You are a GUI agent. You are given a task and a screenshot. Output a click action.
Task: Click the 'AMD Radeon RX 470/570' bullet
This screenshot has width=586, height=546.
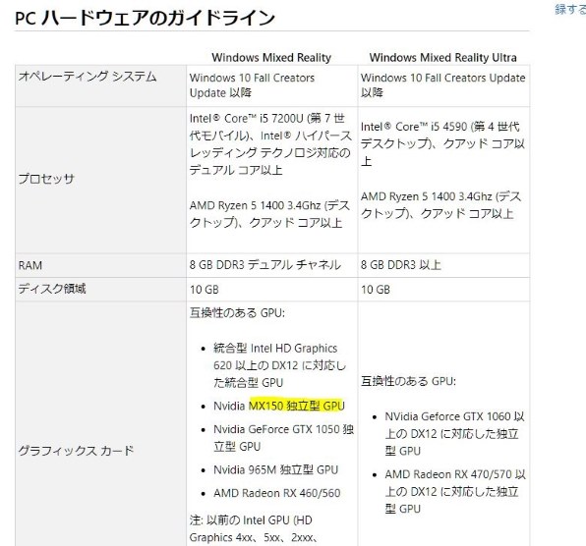[455, 492]
